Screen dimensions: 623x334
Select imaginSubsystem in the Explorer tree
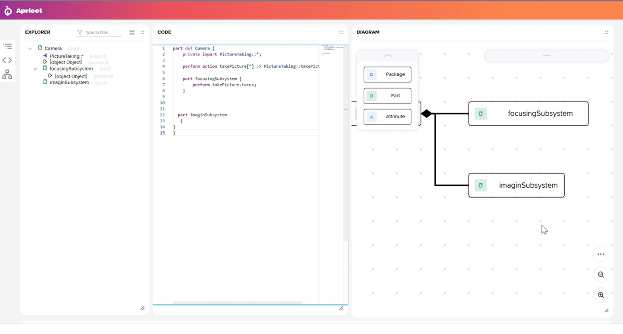pos(69,82)
